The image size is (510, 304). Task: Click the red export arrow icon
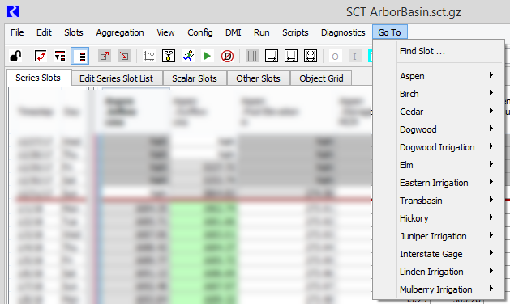point(105,56)
